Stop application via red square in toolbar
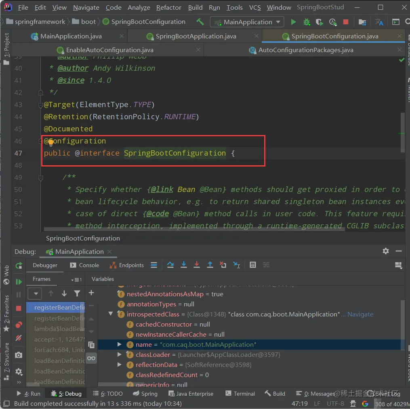The height and width of the screenshot is (409, 410). (x=346, y=22)
